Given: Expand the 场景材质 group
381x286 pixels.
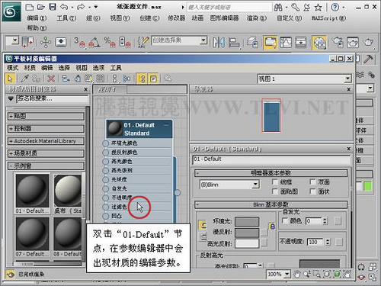Looking at the screenshot, I should pos(46,153).
